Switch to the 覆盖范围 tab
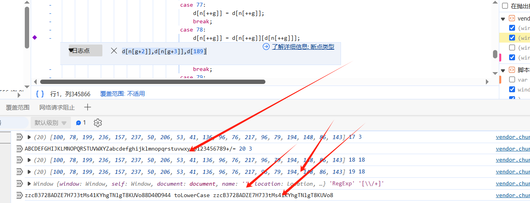 [x=17, y=107]
